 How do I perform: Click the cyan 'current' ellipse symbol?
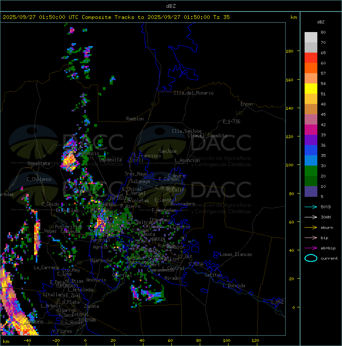coord(311,258)
